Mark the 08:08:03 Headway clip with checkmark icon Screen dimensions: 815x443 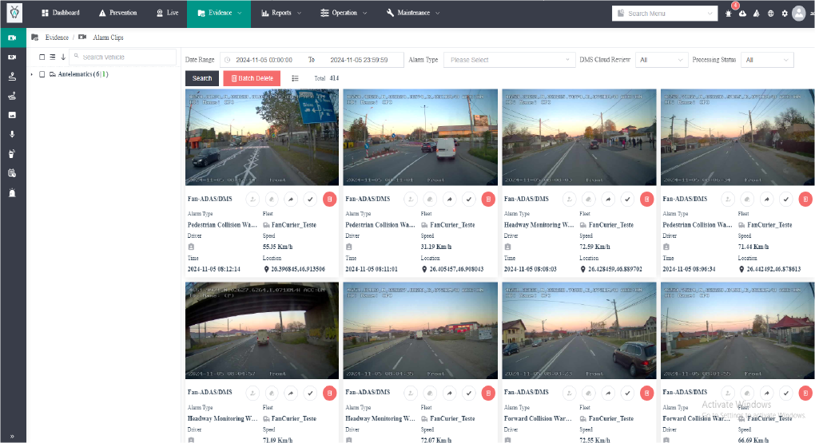click(628, 199)
